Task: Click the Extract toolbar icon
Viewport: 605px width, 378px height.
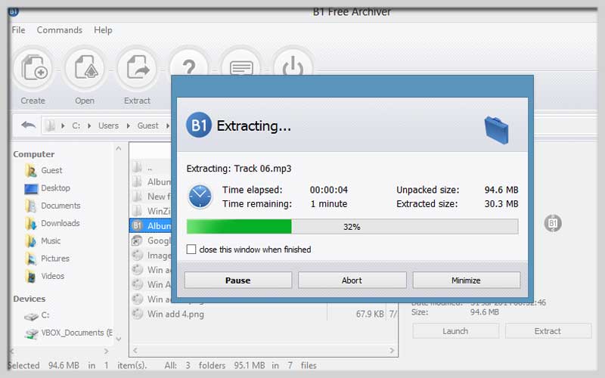Action: tap(137, 69)
